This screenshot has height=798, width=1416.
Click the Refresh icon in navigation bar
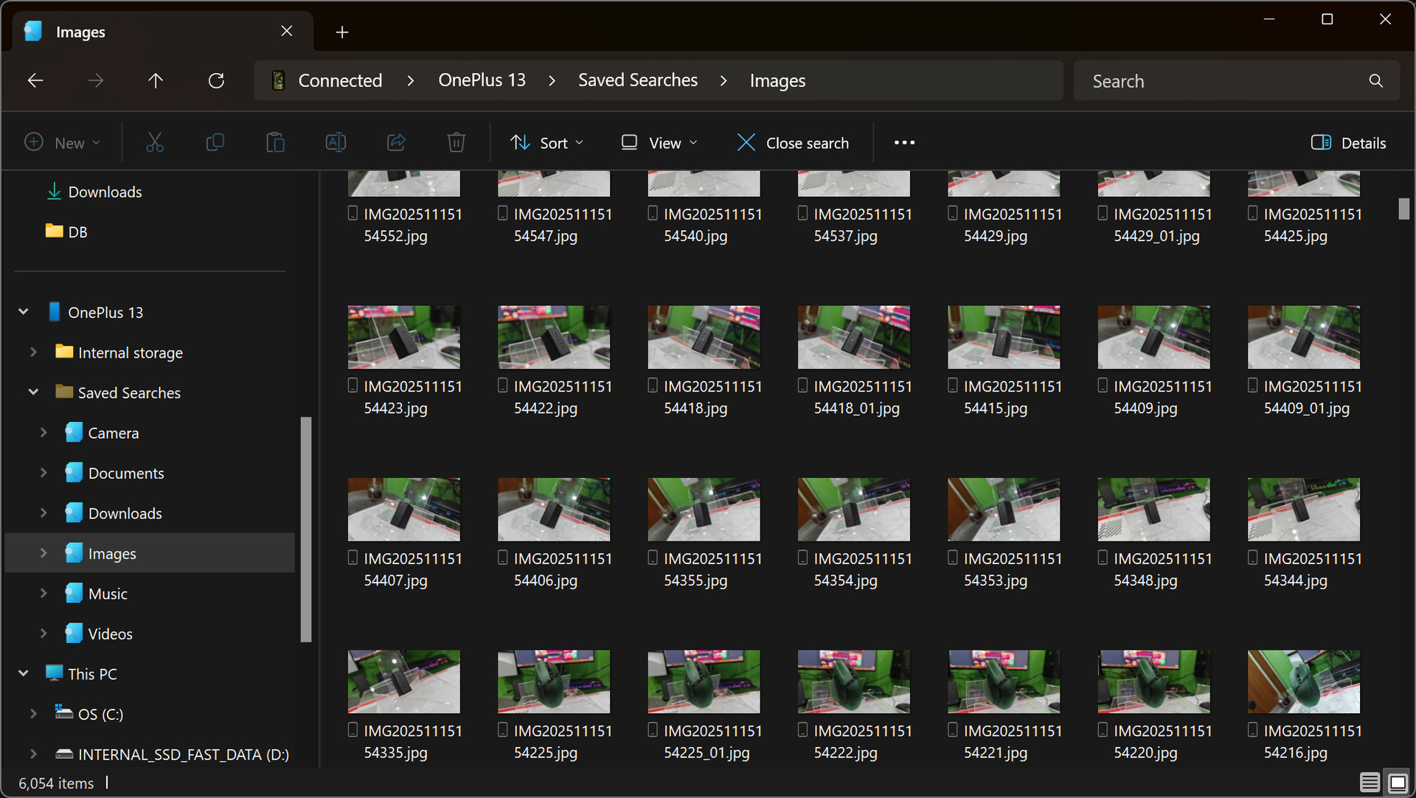(x=216, y=80)
